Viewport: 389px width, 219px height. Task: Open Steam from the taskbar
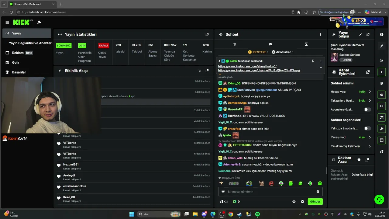(x=239, y=214)
